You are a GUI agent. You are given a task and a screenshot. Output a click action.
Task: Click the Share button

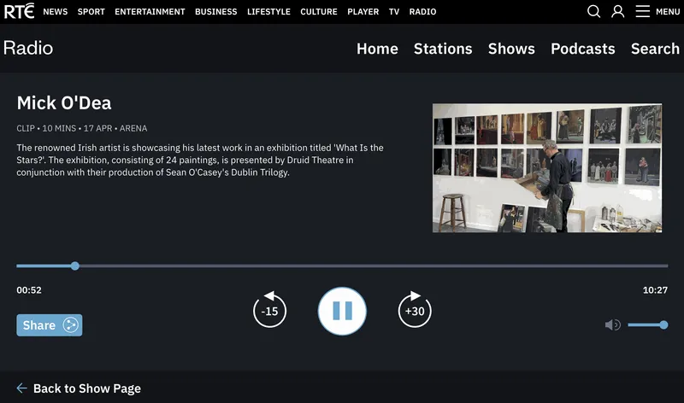coord(50,324)
